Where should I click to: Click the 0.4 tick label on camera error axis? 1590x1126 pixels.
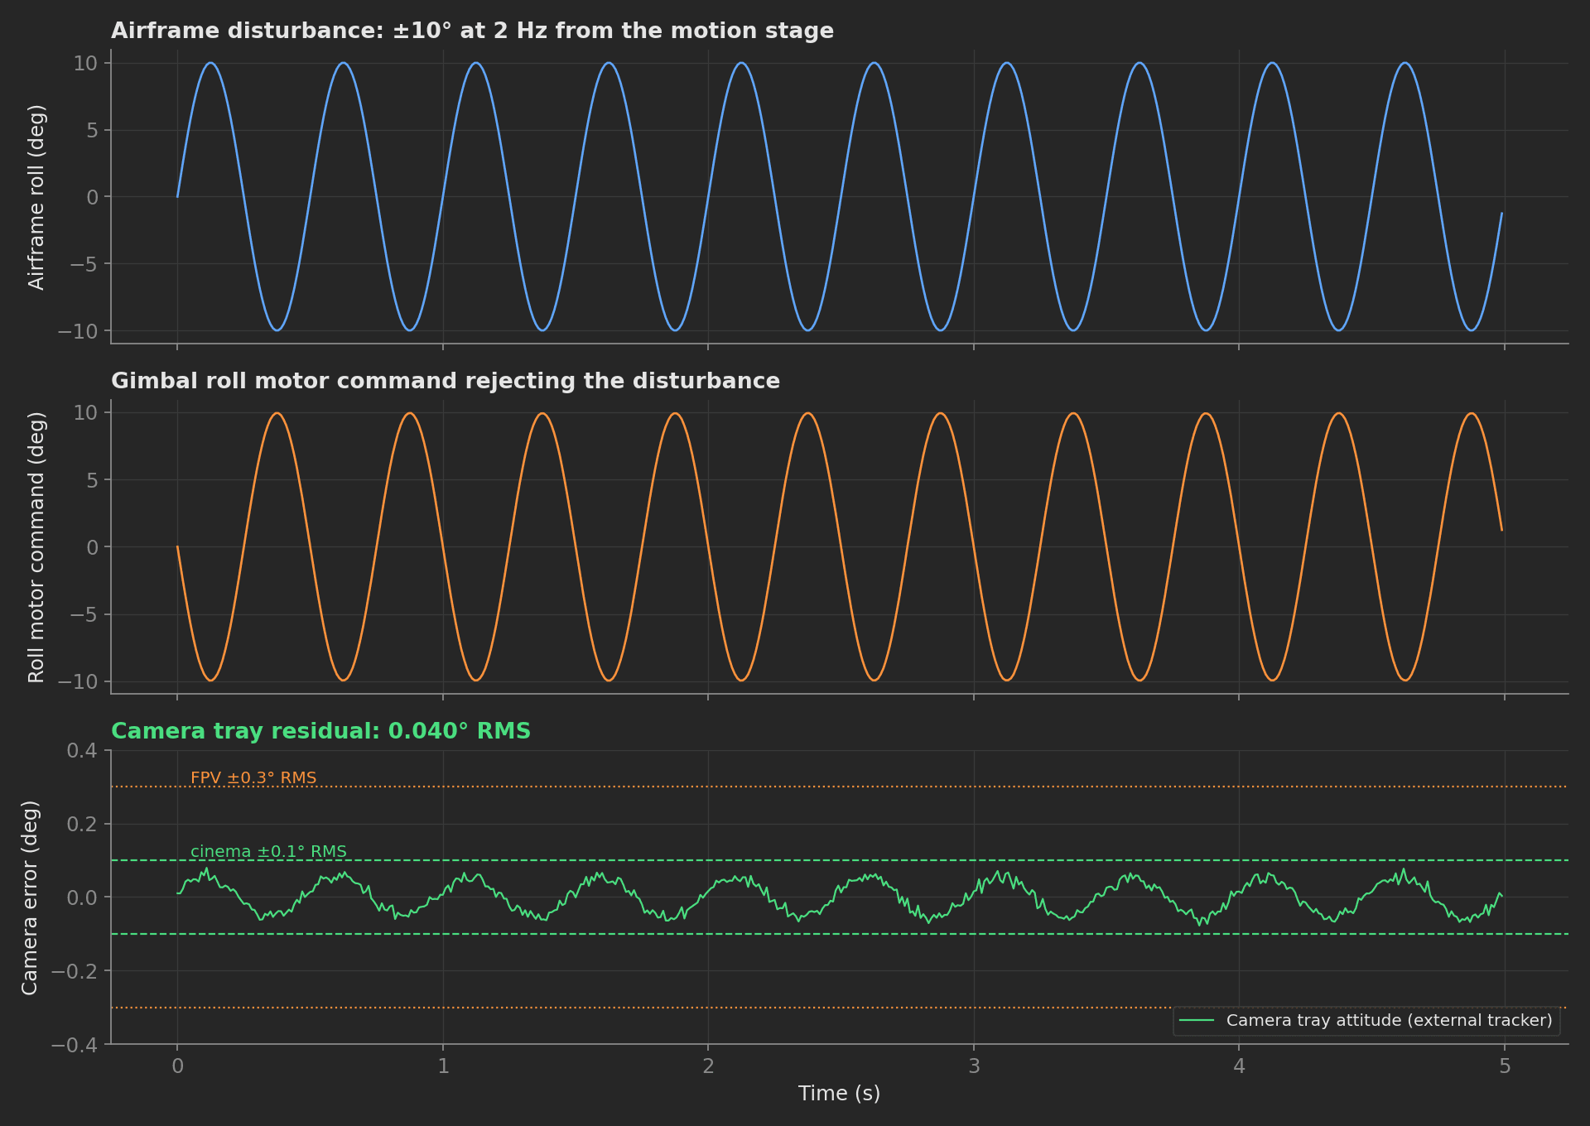click(81, 751)
